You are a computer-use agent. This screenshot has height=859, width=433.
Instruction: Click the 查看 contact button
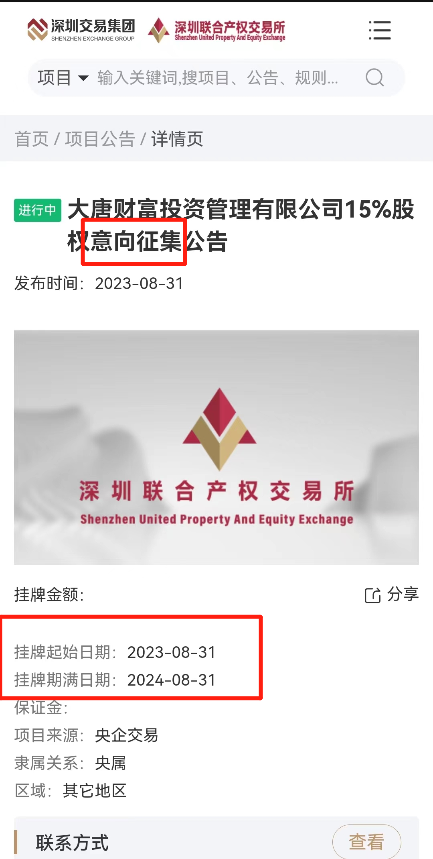367,842
